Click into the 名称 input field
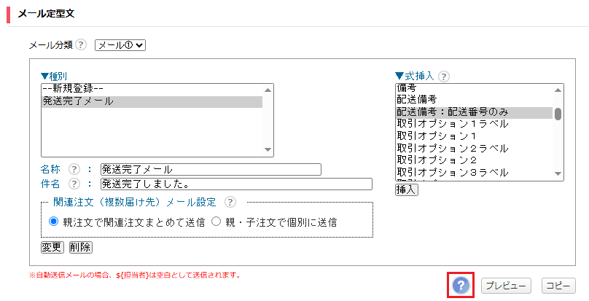The height and width of the screenshot is (301, 589). (x=211, y=170)
